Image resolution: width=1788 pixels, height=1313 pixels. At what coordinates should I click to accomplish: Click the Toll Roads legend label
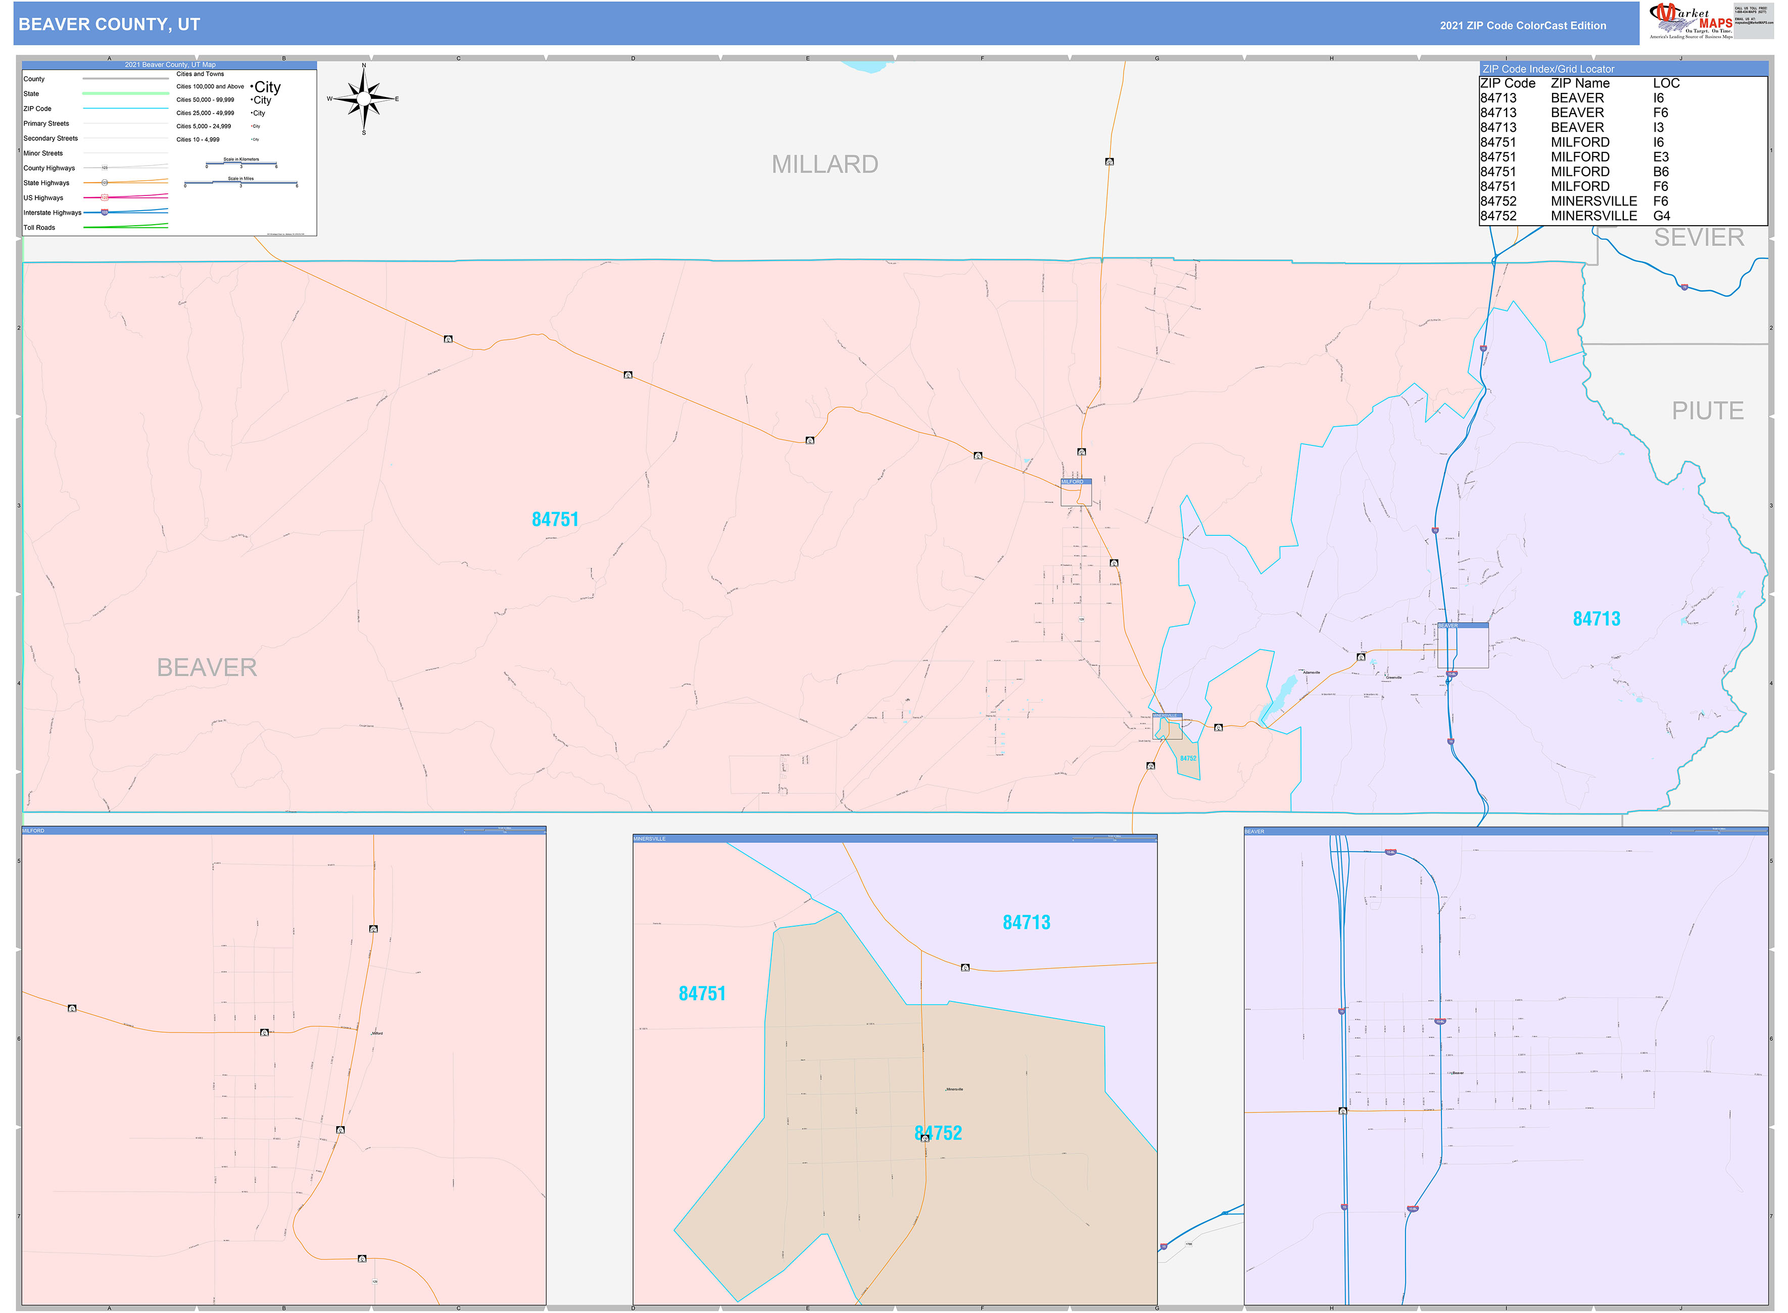[x=39, y=227]
